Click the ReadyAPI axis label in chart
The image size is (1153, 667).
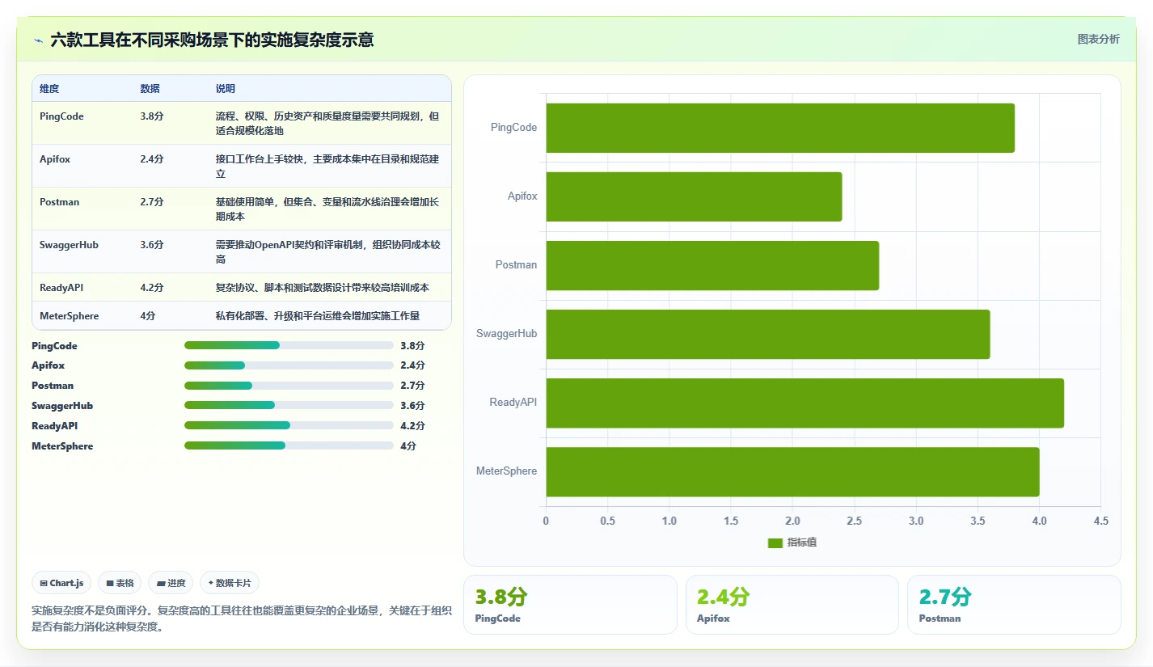(513, 403)
